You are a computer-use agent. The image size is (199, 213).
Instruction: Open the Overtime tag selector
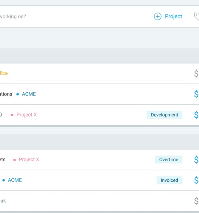(x=169, y=160)
